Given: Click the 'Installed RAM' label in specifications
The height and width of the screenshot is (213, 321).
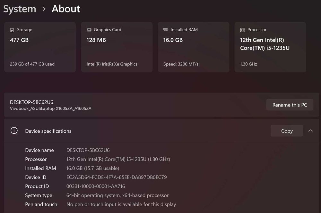Looking at the screenshot, I should [40, 168].
